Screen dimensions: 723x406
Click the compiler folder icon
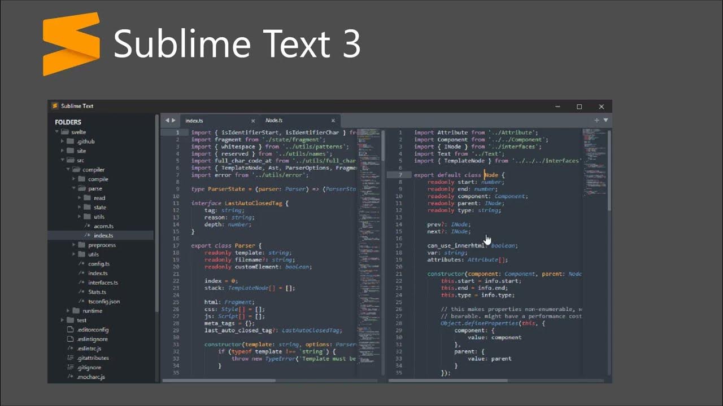[x=76, y=170]
